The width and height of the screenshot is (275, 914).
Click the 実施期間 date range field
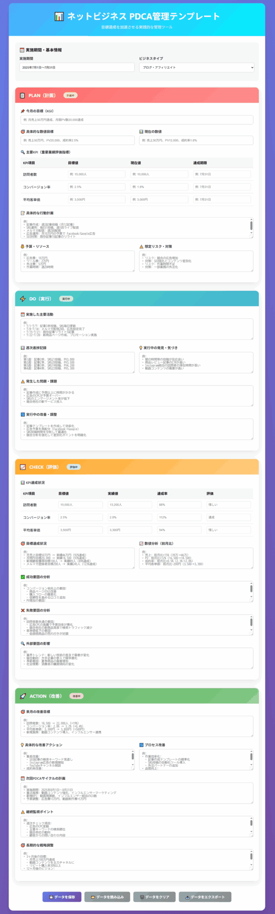(x=77, y=68)
